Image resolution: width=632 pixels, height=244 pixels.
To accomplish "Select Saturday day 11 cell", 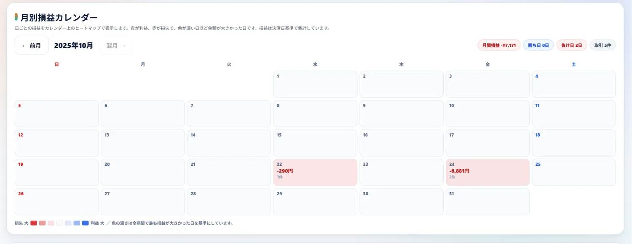I will (x=574, y=114).
